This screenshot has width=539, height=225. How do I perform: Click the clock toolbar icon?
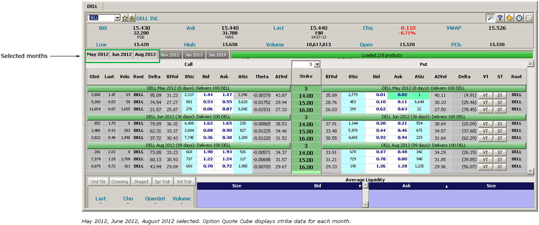pyautogui.click(x=519, y=18)
